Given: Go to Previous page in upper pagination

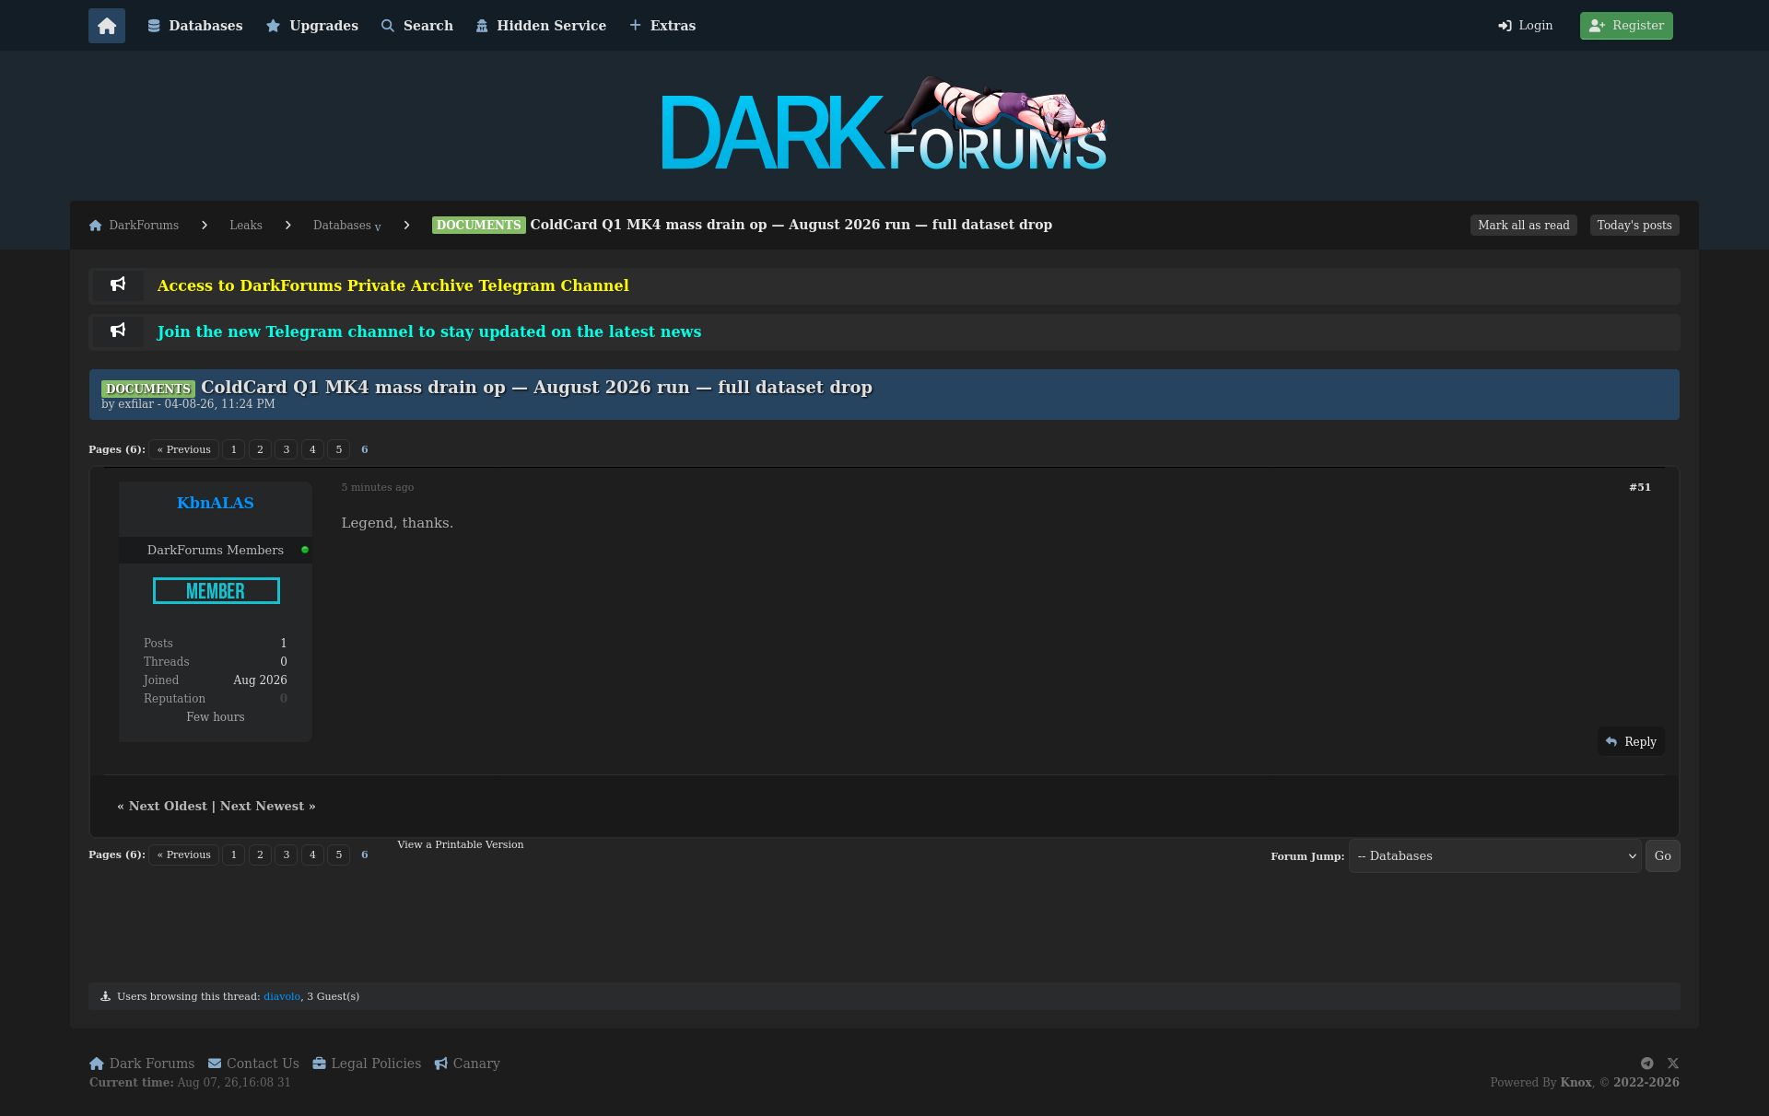Looking at the screenshot, I should [184, 449].
